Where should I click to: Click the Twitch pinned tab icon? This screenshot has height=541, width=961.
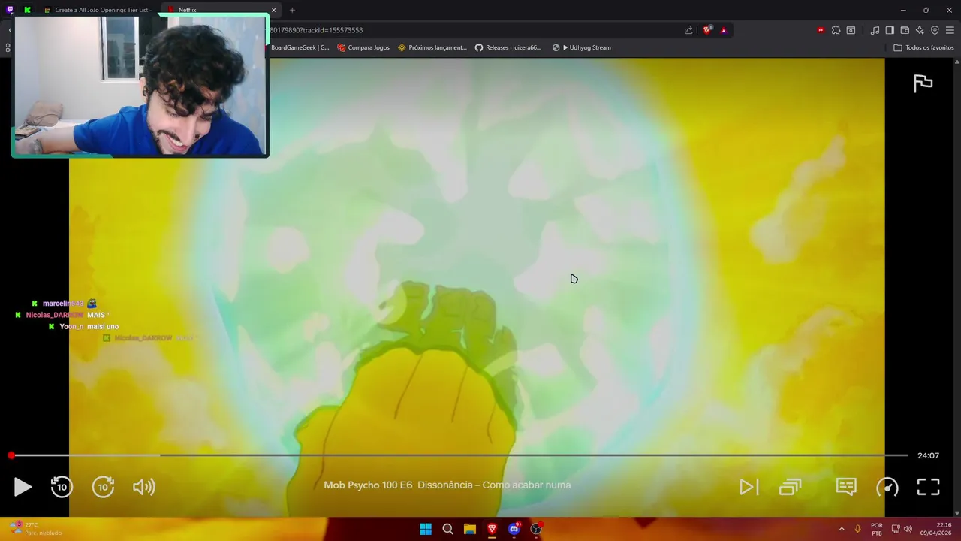(x=10, y=10)
